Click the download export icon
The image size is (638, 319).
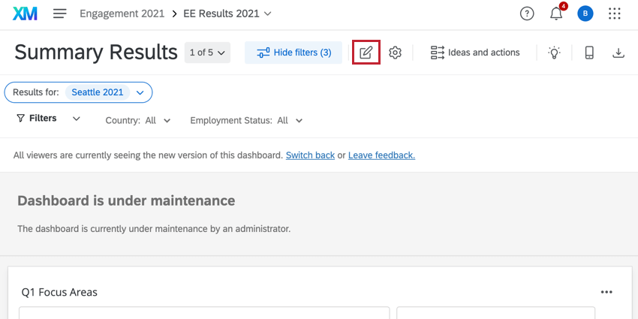pos(618,53)
